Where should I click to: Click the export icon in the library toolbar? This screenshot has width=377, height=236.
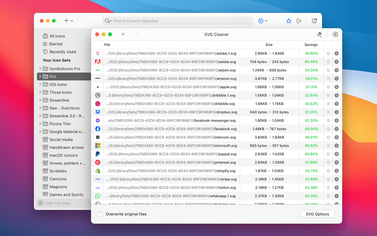pyautogui.click(x=299, y=21)
